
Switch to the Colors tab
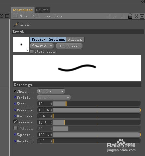[x=42, y=10]
